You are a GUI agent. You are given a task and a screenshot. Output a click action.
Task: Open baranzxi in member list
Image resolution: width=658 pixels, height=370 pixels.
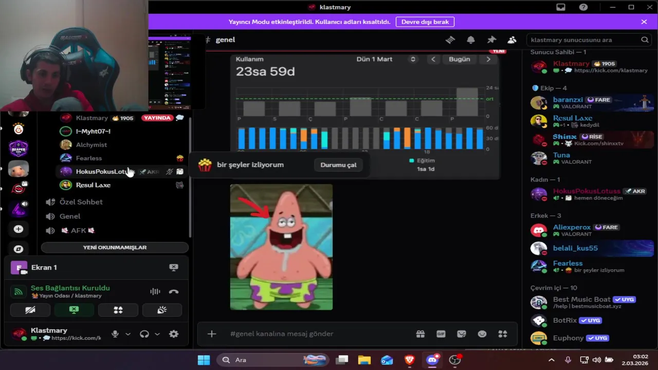(x=590, y=103)
